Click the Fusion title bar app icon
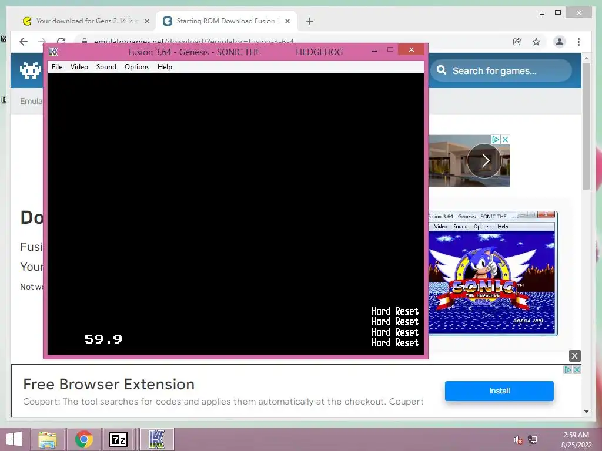Image resolution: width=602 pixels, height=451 pixels. point(53,52)
